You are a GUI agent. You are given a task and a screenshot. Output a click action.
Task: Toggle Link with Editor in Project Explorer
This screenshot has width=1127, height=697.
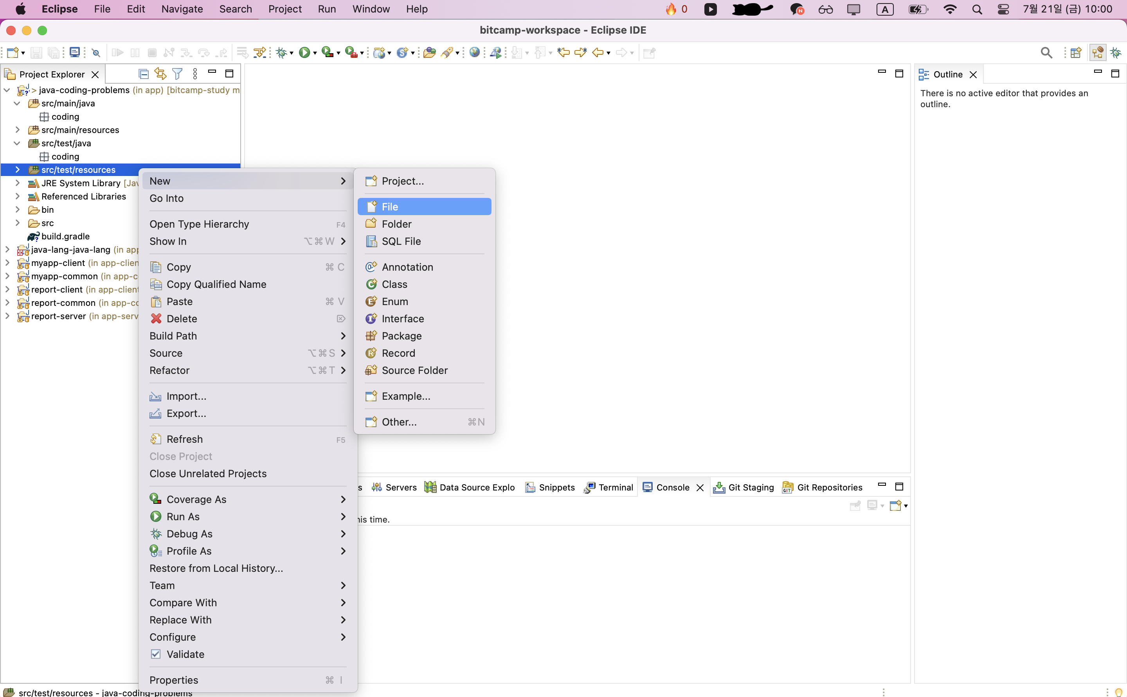pyautogui.click(x=160, y=74)
